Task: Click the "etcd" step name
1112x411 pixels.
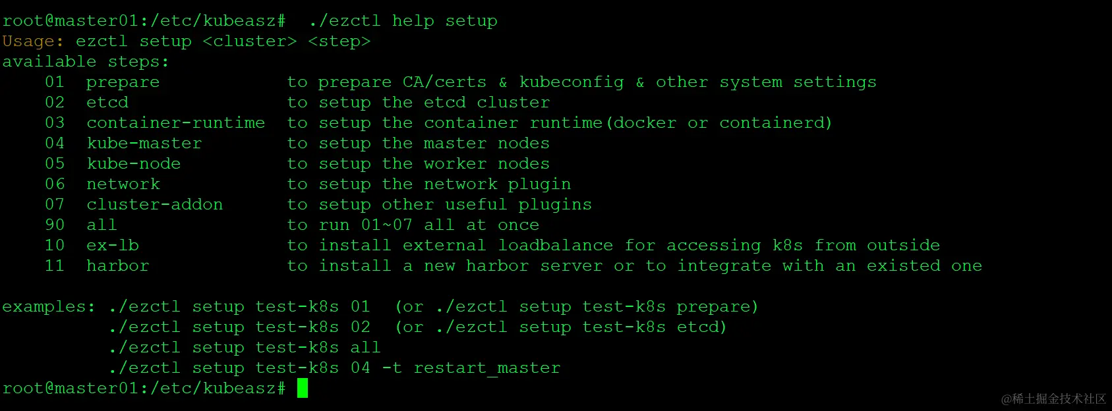Action: pyautogui.click(x=107, y=103)
